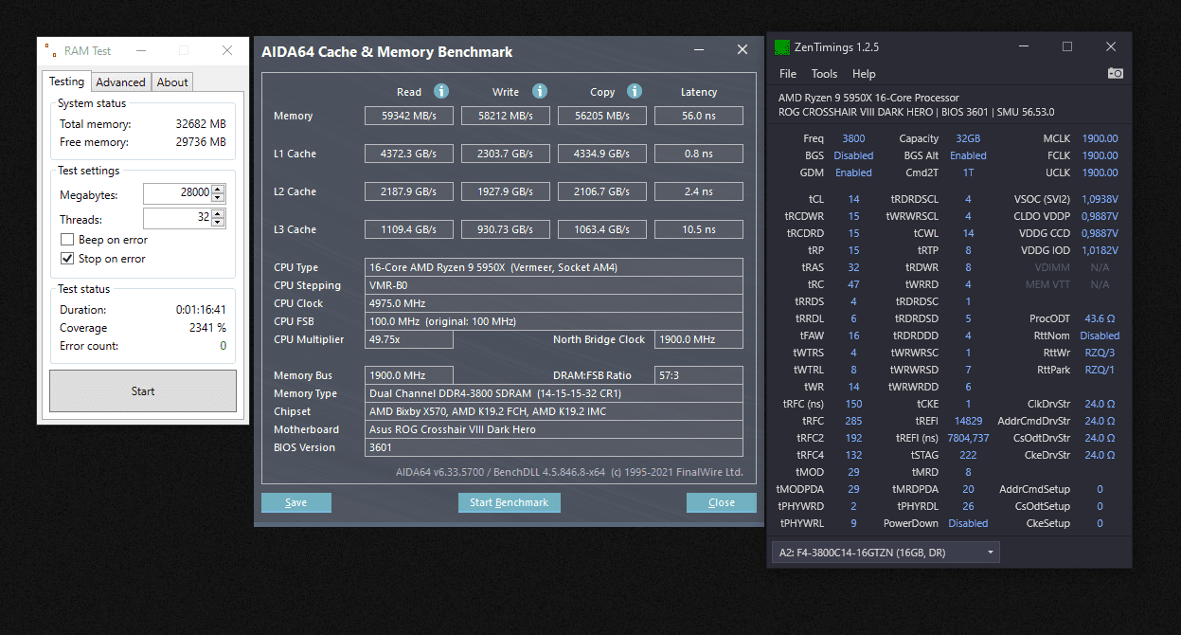The width and height of the screenshot is (1181, 635).
Task: Click the ProcODT 43.6 Ω value
Action: (x=1100, y=318)
